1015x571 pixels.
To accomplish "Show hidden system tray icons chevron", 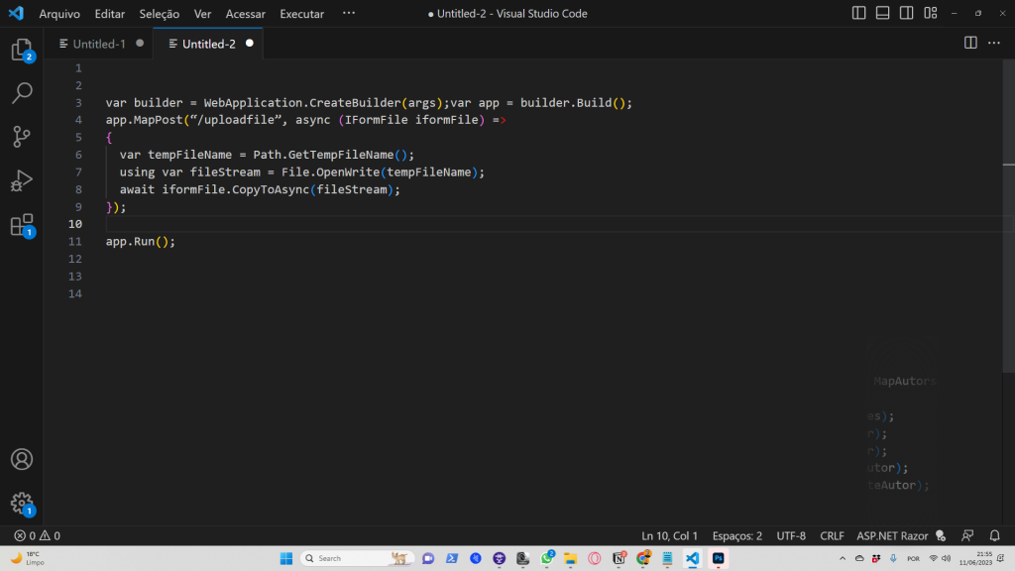I will (843, 558).
